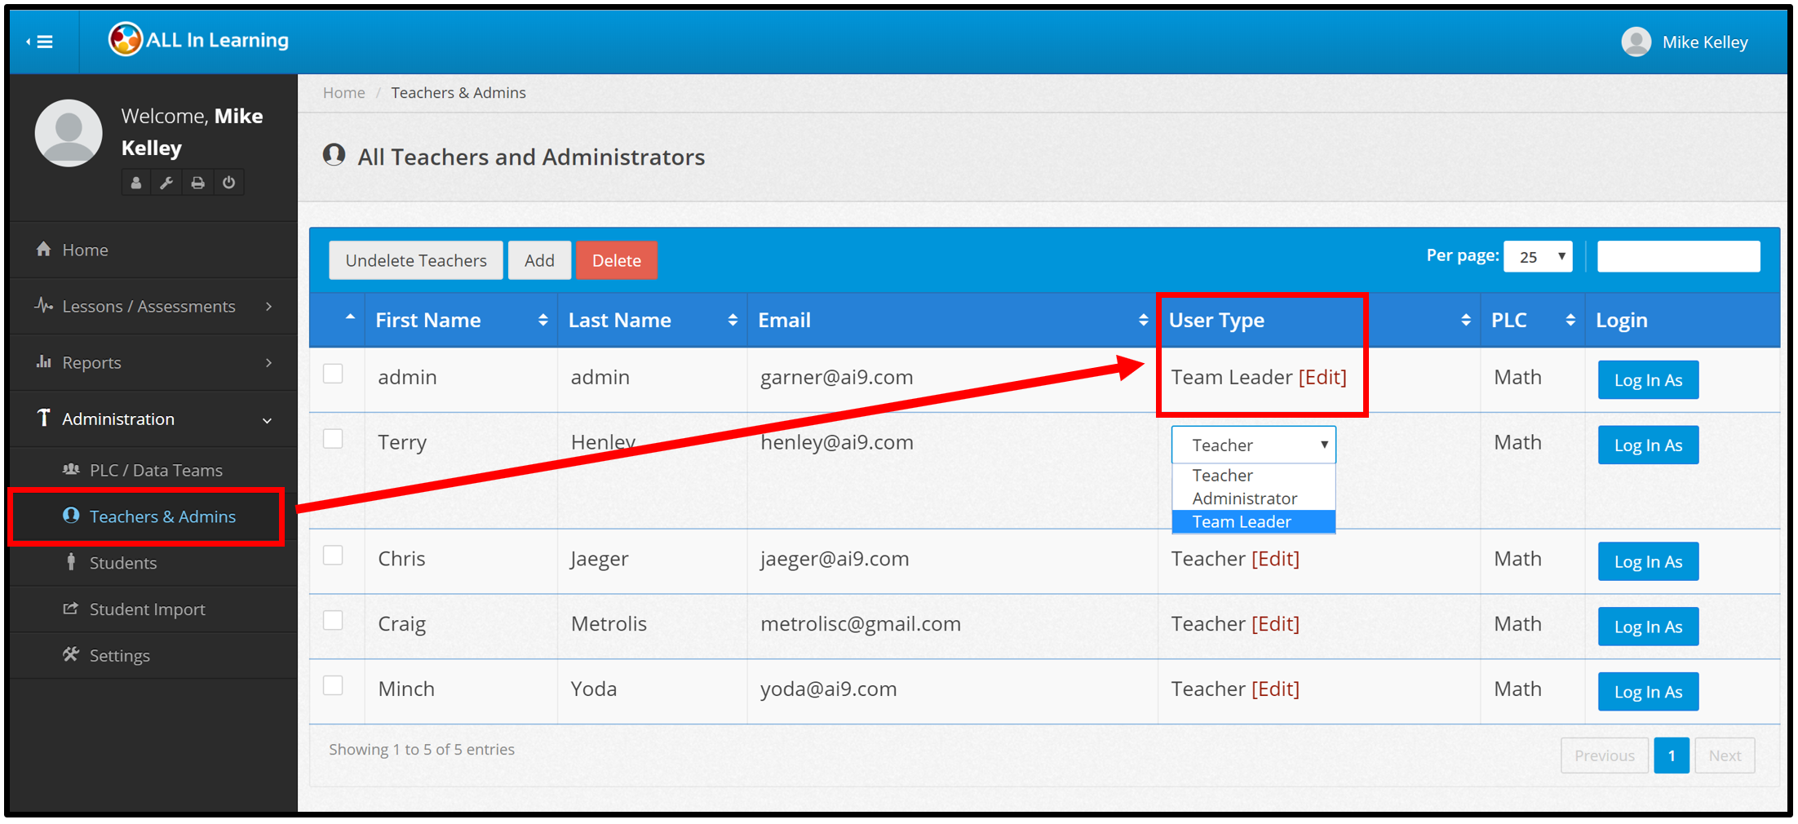Open the wrench settings icon under welcome

point(166,183)
